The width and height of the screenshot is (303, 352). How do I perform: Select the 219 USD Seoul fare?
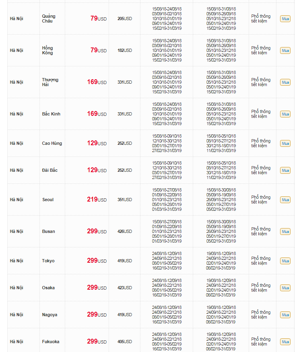(x=97, y=200)
